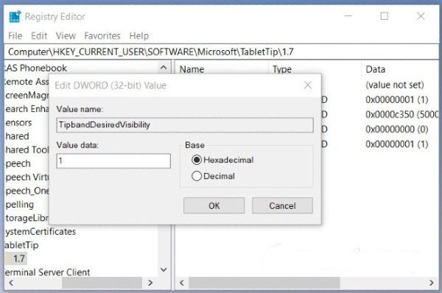Click the Registry Editor app icon

click(x=15, y=17)
